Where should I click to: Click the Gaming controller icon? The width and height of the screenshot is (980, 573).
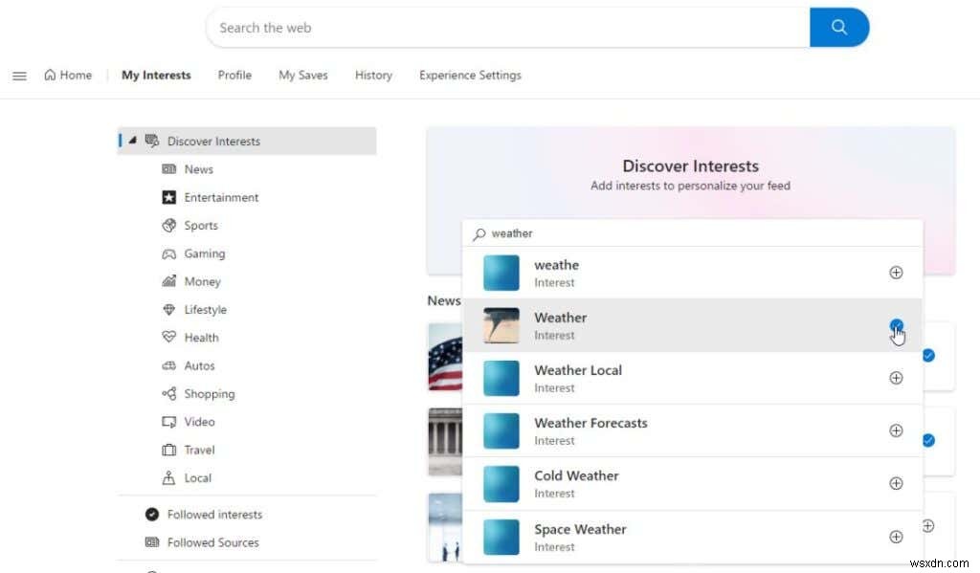point(168,253)
